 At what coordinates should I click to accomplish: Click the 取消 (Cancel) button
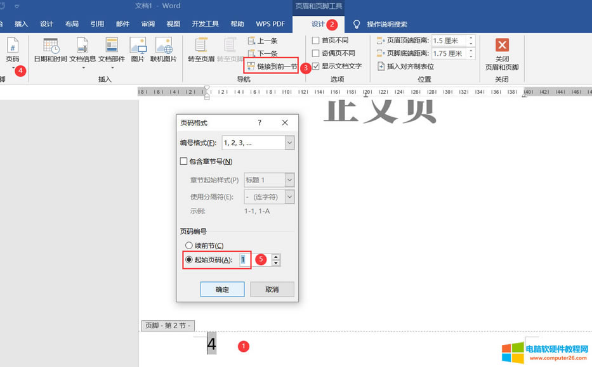point(272,288)
